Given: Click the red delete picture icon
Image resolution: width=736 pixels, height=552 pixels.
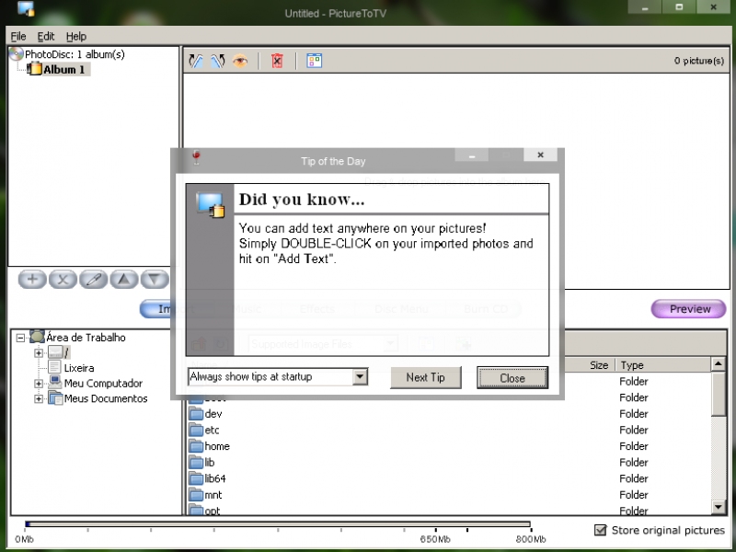Looking at the screenshot, I should tap(276, 61).
